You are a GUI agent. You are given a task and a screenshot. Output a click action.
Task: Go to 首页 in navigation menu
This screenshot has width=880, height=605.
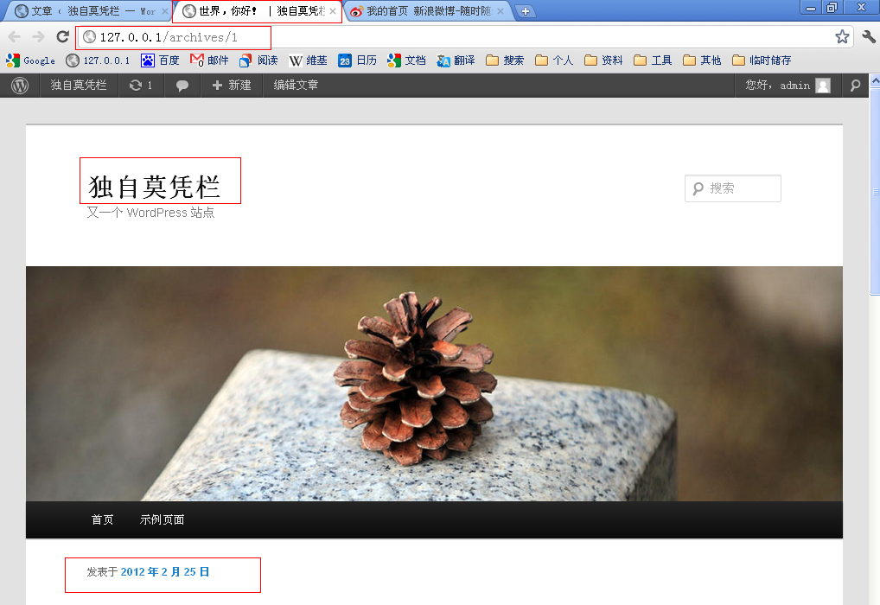point(102,519)
